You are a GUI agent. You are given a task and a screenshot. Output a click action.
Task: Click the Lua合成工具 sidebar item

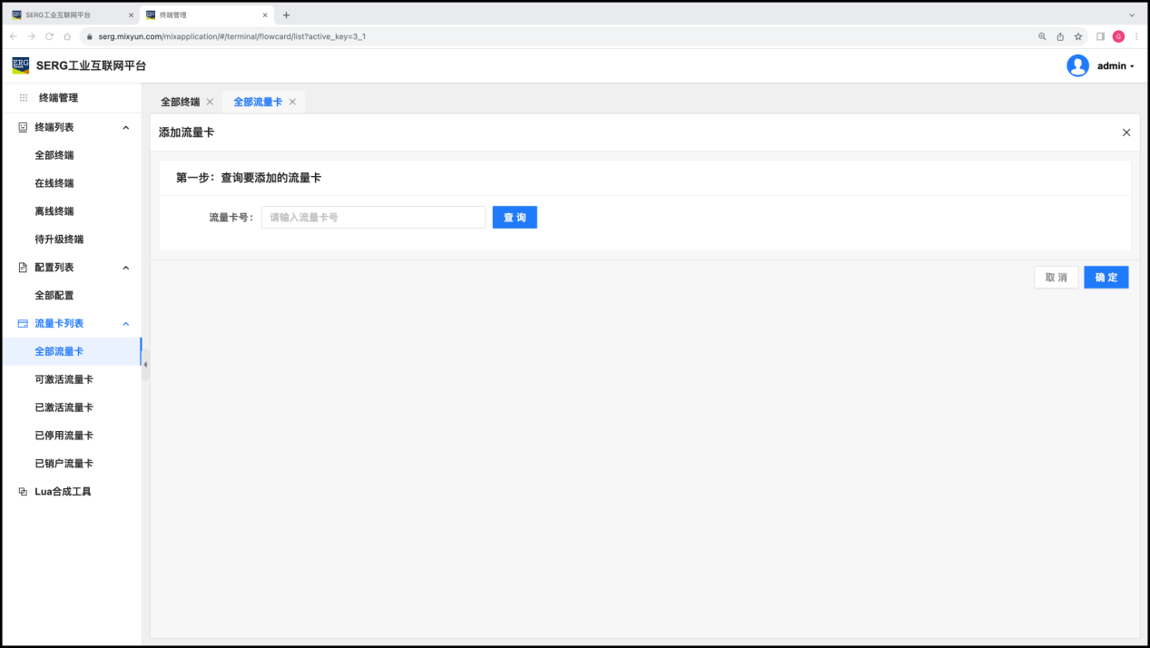[x=63, y=492]
